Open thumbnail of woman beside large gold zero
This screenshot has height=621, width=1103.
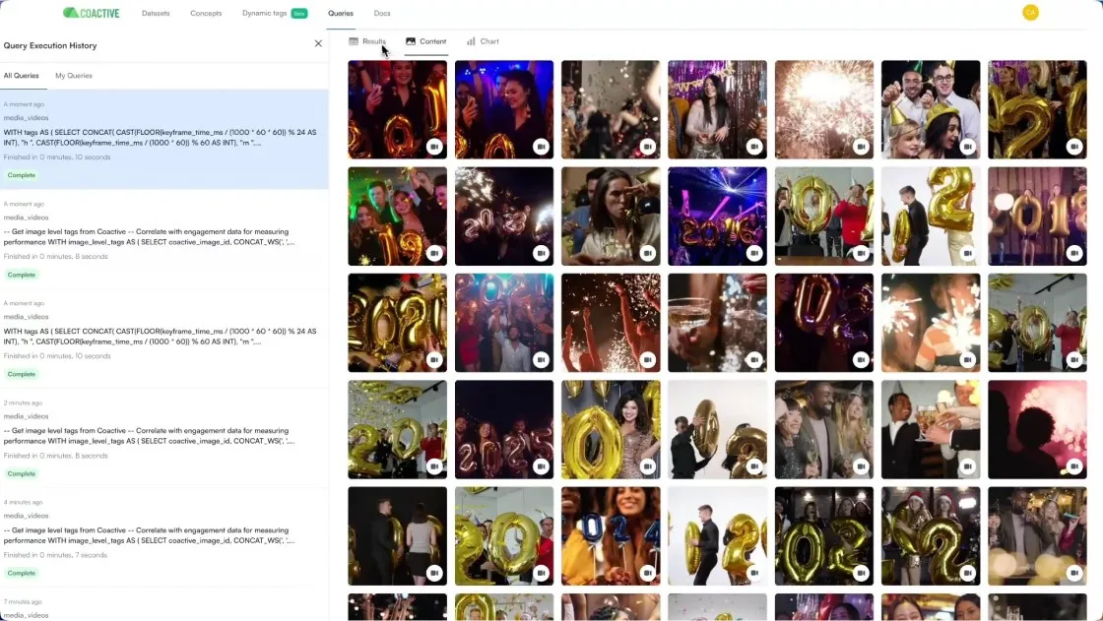click(x=610, y=430)
